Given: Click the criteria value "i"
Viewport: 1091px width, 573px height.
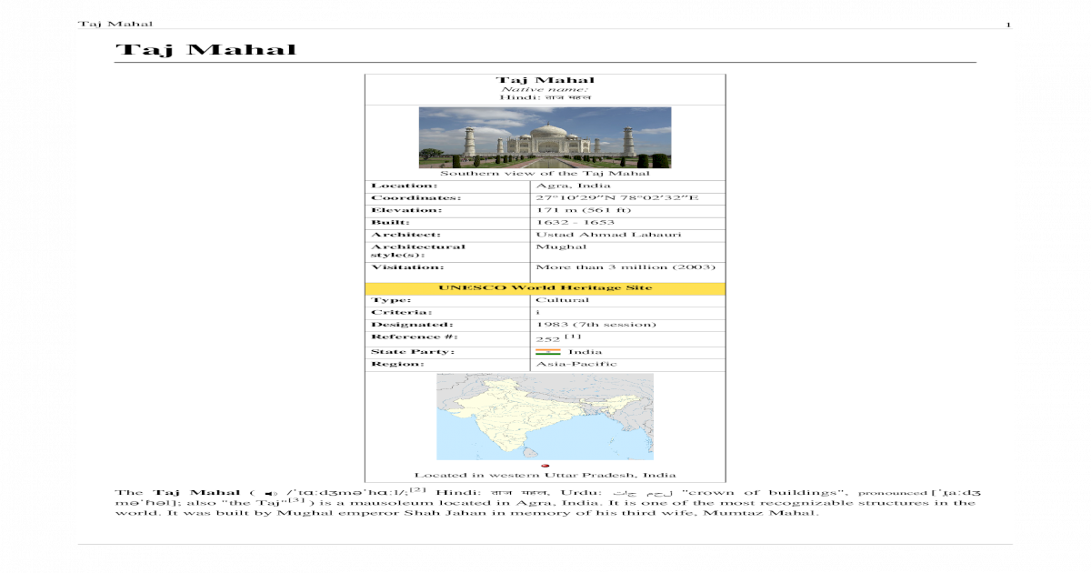Looking at the screenshot, I should click(537, 312).
